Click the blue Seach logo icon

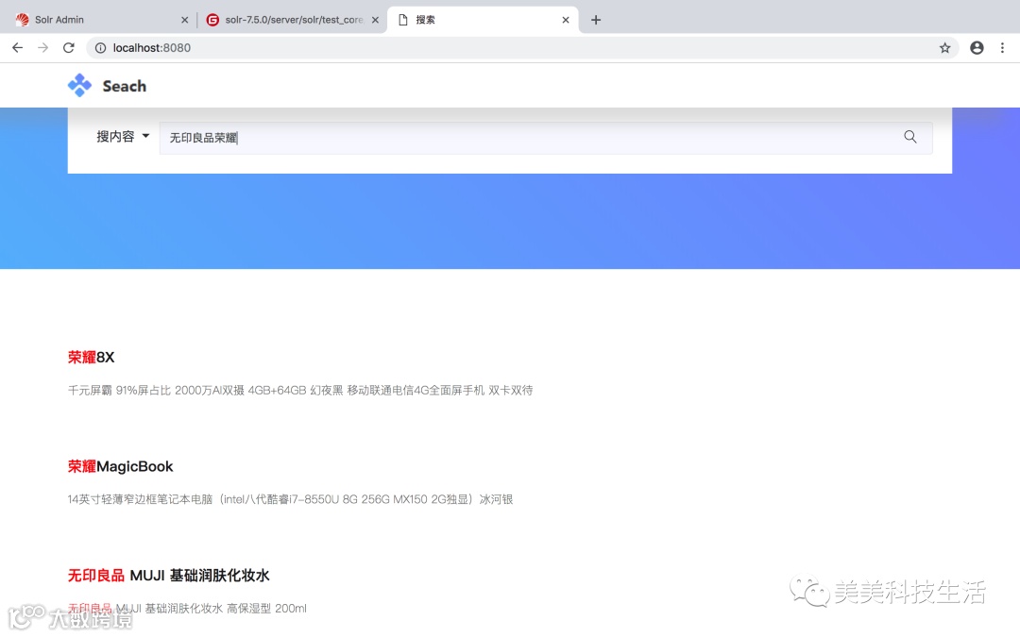79,85
